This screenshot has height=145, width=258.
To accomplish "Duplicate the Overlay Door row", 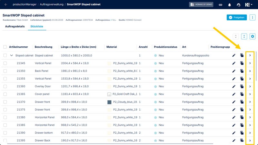I will (242, 86).
